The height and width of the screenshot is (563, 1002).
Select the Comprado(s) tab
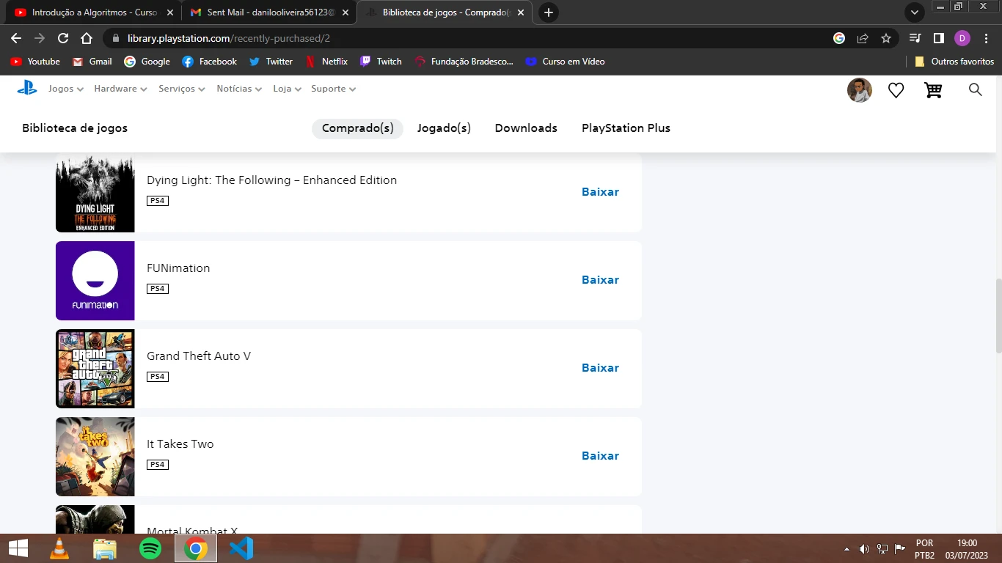point(358,128)
